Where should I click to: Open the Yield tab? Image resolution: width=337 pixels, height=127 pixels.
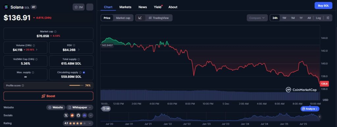coord(158,7)
